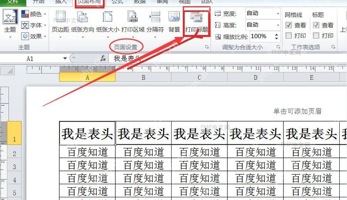This screenshot has width=347, height=200.
Task: Click cell E2 containing 百度知道
Action: (x=312, y=152)
